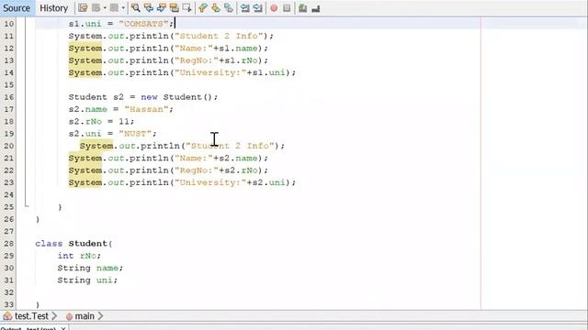Click the Find Selection magnifier icon
Viewport: 588px width, 330px height.
136,8
